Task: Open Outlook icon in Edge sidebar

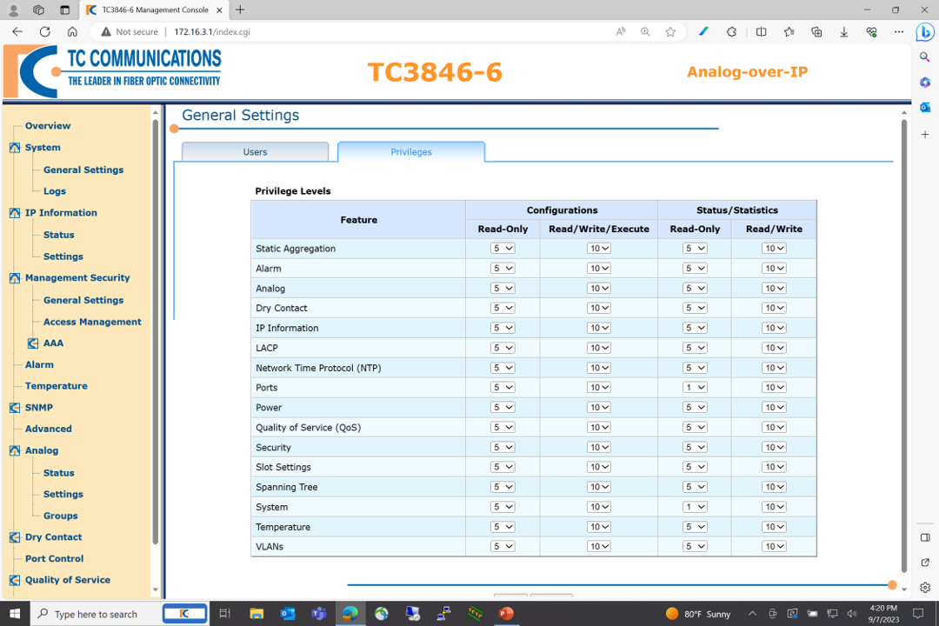Action: [x=925, y=107]
